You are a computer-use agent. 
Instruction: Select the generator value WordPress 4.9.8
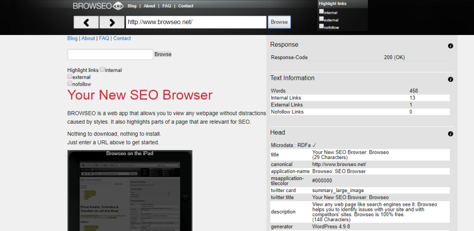pos(331,227)
